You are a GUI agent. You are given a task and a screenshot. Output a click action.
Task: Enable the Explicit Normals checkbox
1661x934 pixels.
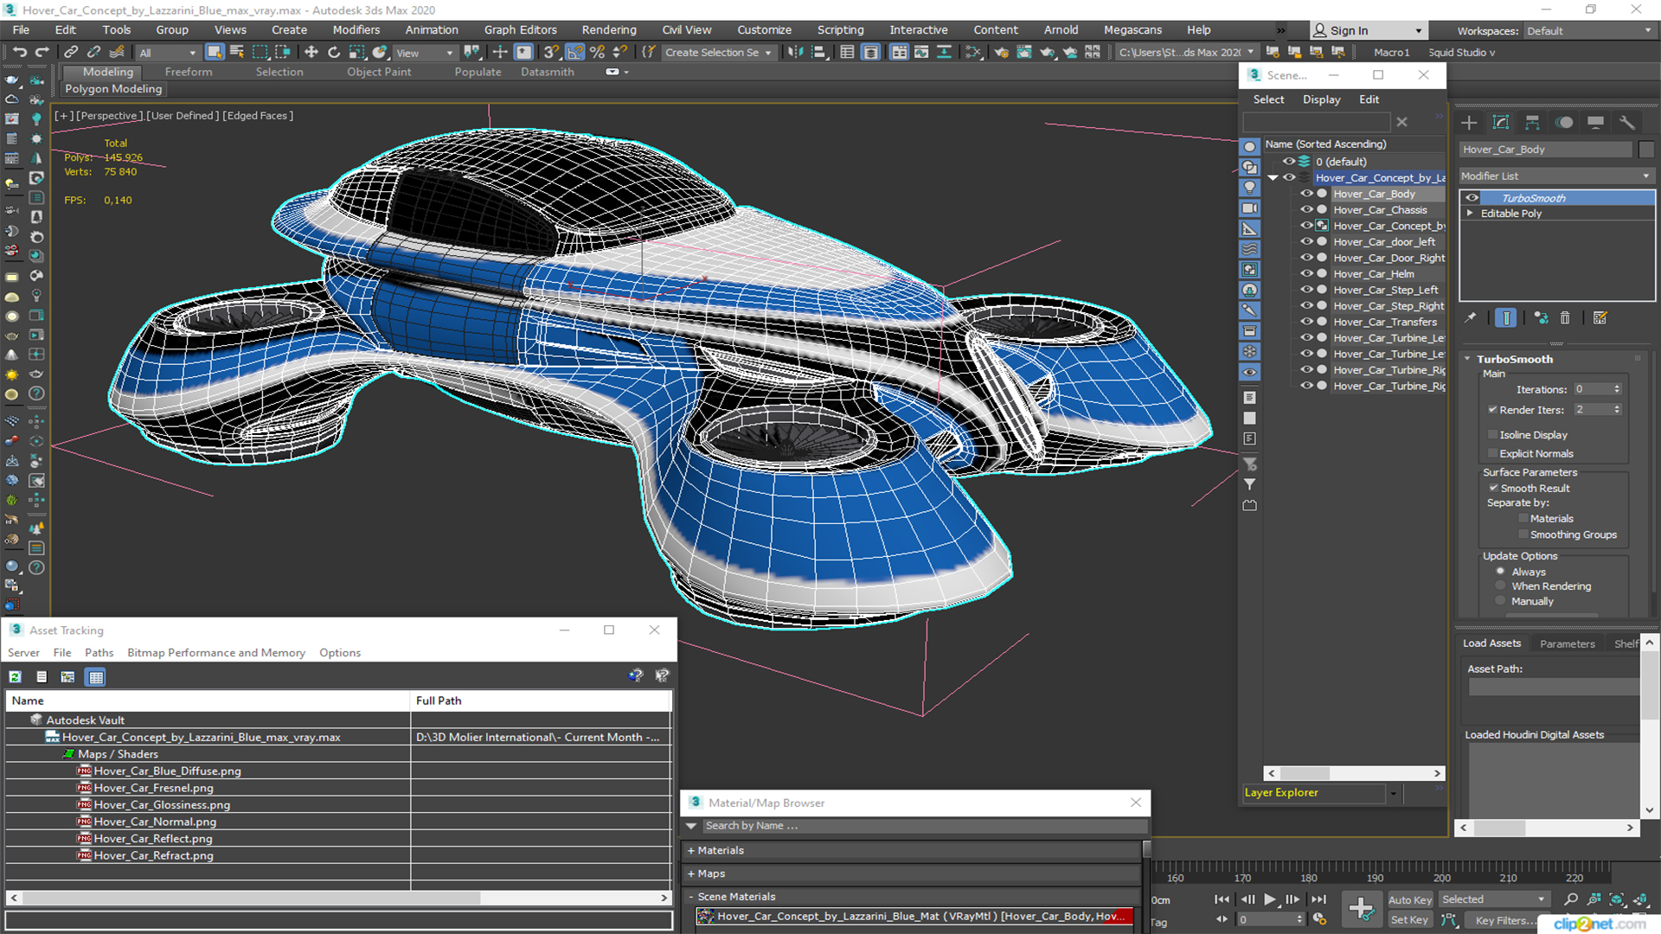click(x=1493, y=454)
